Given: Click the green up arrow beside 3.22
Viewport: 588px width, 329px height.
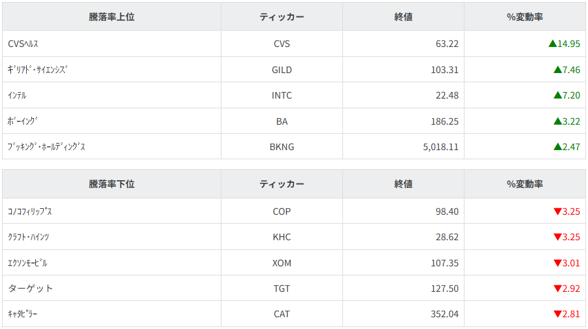Looking at the screenshot, I should [557, 121].
